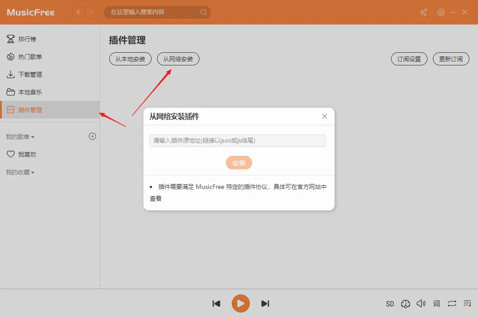Open the 排行榜 rankings page

tap(50, 39)
